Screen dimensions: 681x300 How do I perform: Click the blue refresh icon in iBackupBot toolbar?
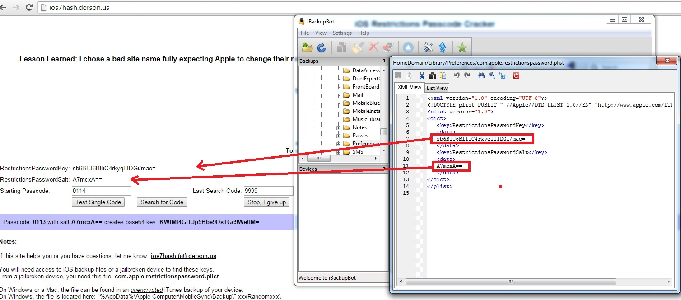[x=322, y=47]
